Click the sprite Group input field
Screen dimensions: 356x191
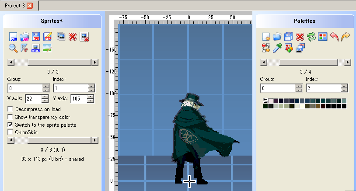pos(25,88)
